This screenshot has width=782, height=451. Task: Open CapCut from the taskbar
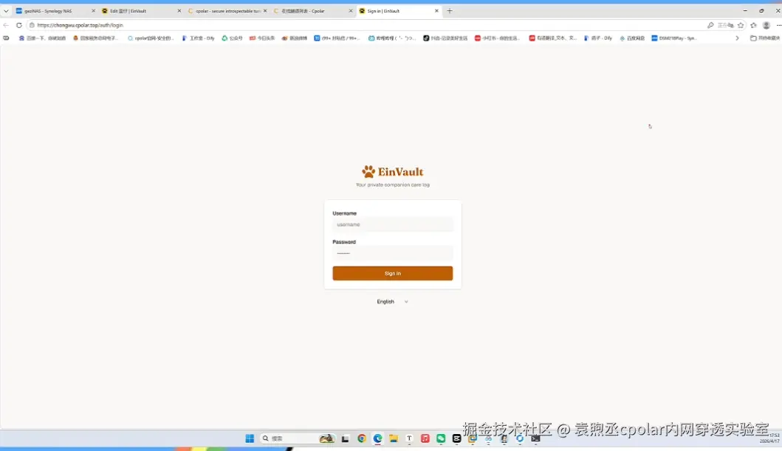pos(457,438)
